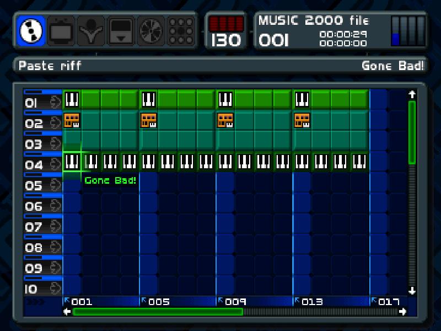The height and width of the screenshot is (331, 441).
Task: Select track 04 piano riff at bar 009
Action: 225,162
